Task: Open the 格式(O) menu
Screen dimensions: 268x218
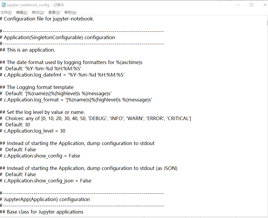Action: [38, 12]
